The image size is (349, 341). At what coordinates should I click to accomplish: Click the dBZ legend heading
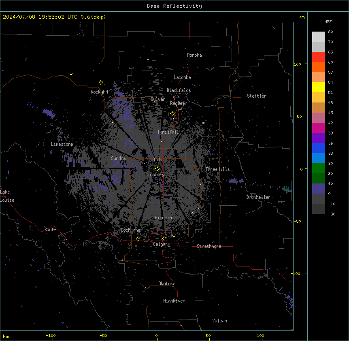pyautogui.click(x=328, y=21)
